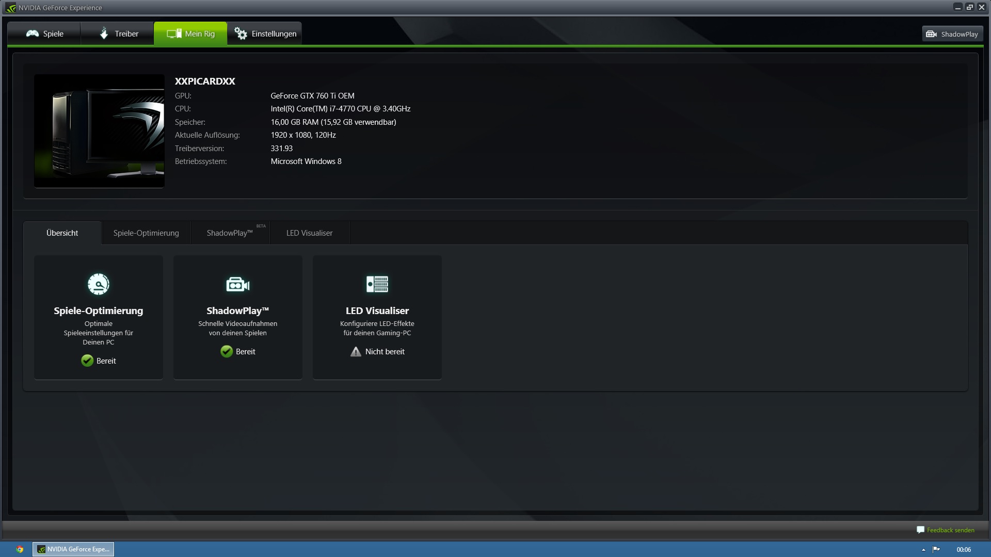Click 'Microsoft Windows 8' value

306,161
